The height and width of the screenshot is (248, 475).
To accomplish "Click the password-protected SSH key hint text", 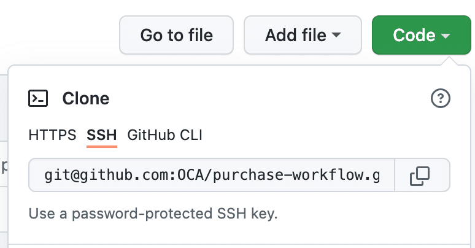I will [153, 215].
